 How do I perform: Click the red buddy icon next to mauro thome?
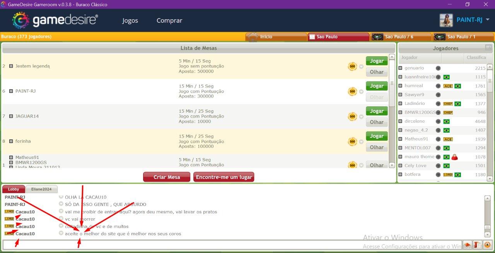[454, 157]
